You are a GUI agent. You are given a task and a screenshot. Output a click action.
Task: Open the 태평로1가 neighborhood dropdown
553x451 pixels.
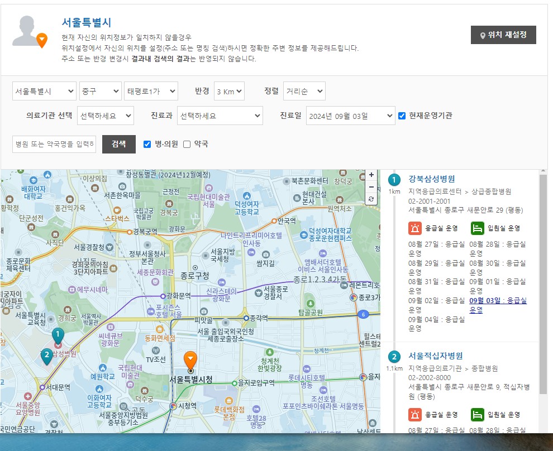pyautogui.click(x=151, y=91)
